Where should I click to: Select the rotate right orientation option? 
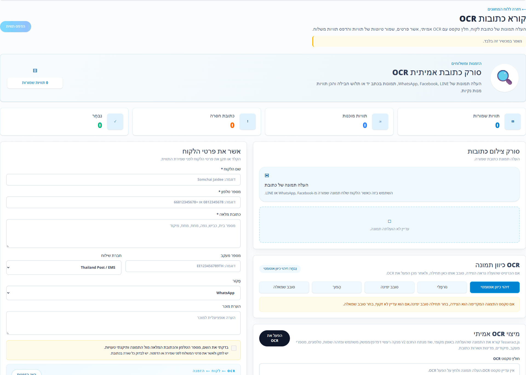pos(389,287)
